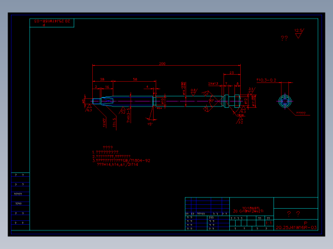Click the "1X45°" chamfer callout
The height and width of the screenshot is (249, 333).
[x=104, y=123]
